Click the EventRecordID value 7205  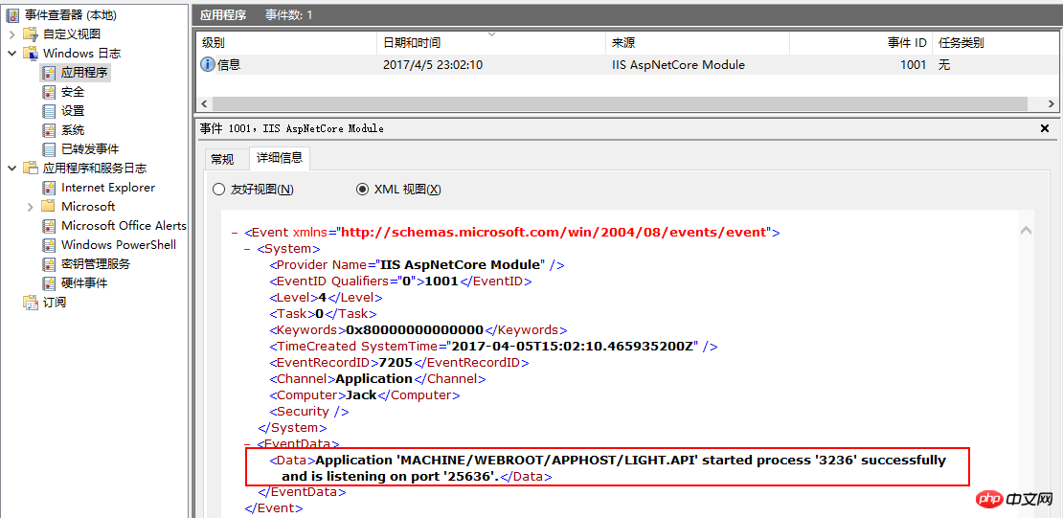(396, 363)
